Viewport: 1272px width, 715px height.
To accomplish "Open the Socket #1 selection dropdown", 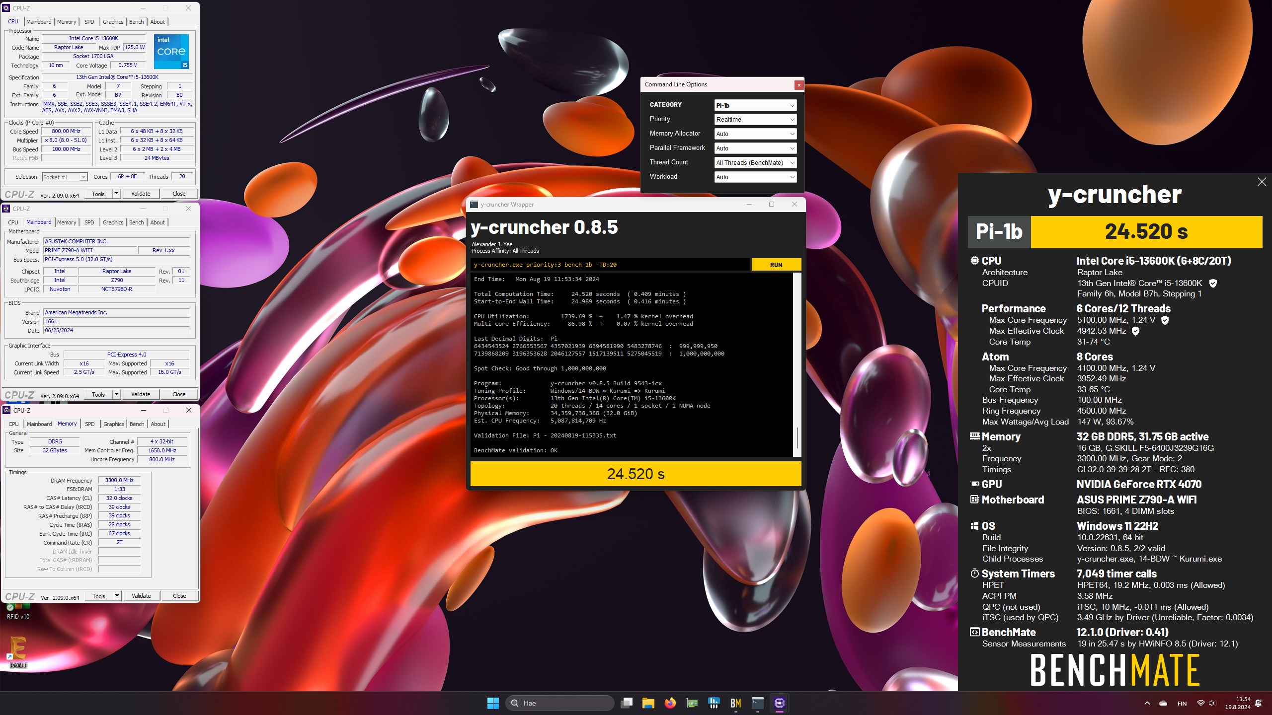I will 65,177.
